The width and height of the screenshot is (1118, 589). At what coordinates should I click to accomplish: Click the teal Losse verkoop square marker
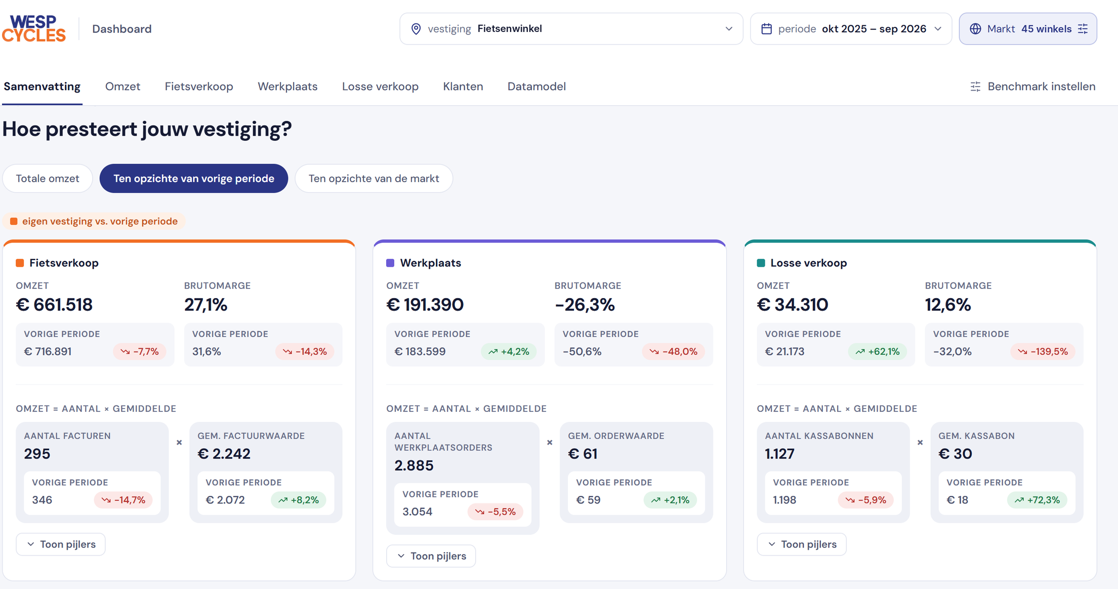tap(761, 263)
